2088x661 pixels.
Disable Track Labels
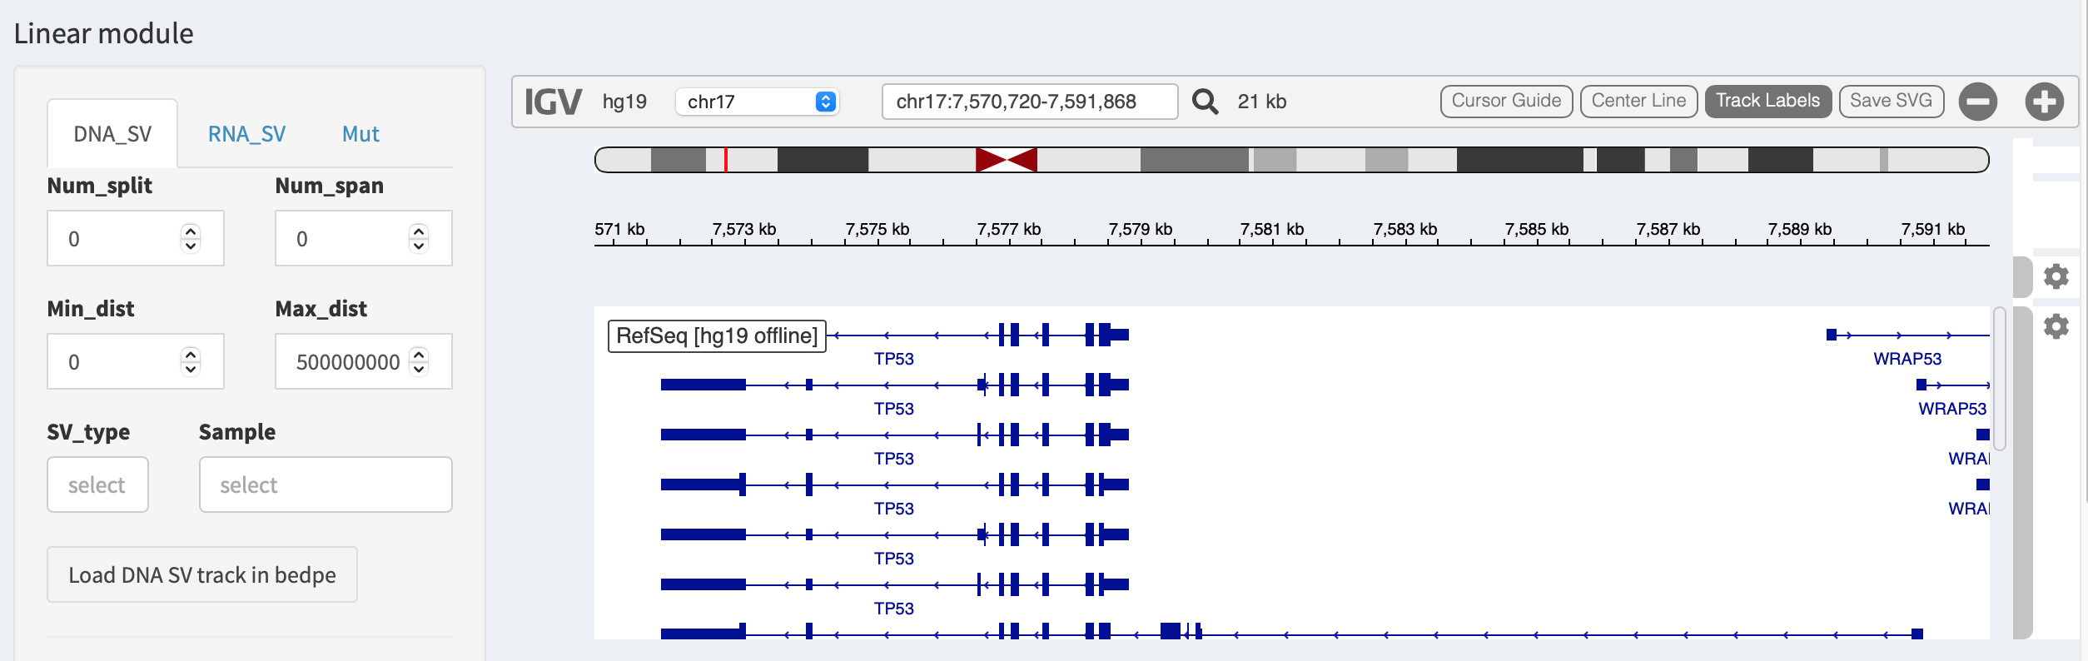(x=1768, y=102)
